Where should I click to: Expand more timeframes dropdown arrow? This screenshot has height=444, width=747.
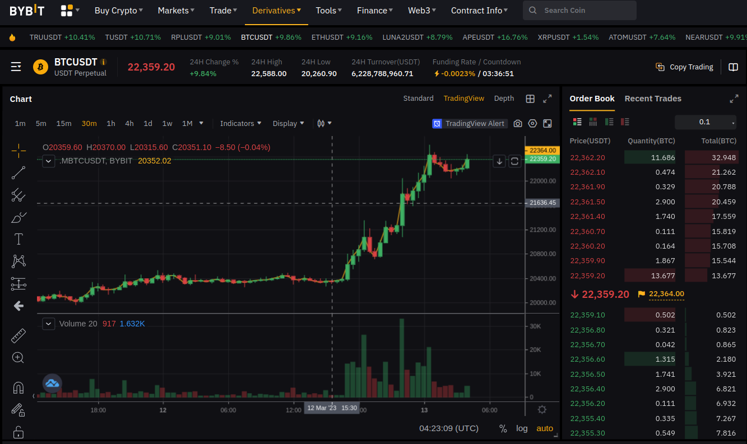201,123
